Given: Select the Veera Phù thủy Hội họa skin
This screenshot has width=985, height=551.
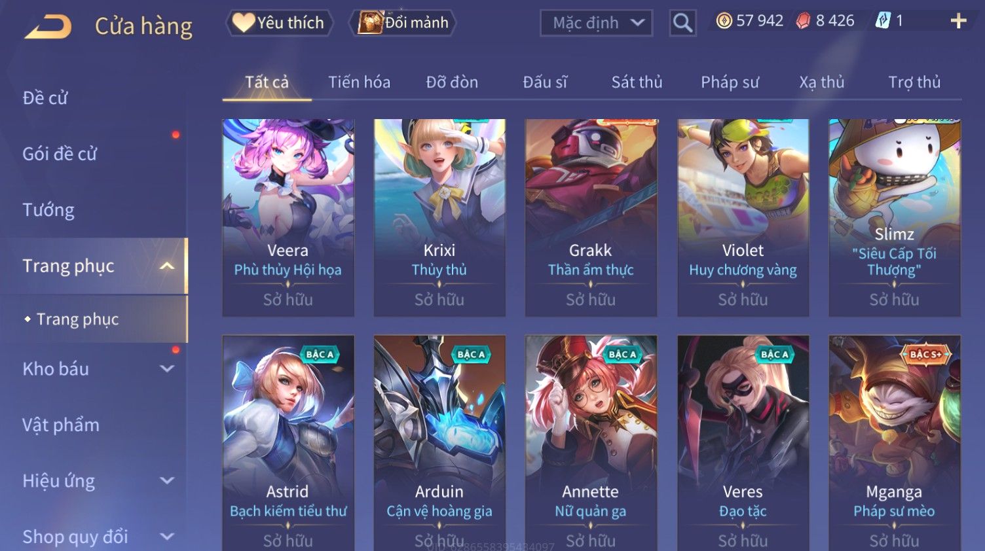Looking at the screenshot, I should pyautogui.click(x=288, y=218).
